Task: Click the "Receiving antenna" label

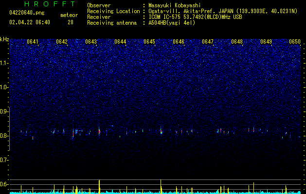Action: tap(112, 23)
